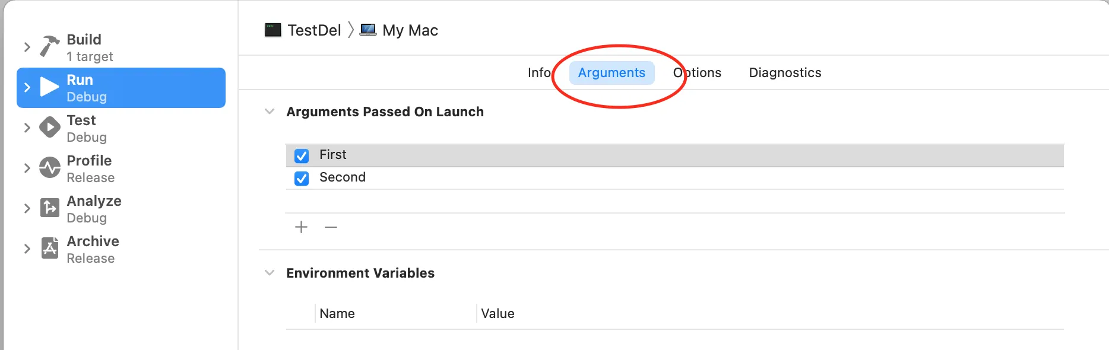Collapse the Environment Variables section
Viewport: 1109px width, 350px height.
[x=270, y=273]
